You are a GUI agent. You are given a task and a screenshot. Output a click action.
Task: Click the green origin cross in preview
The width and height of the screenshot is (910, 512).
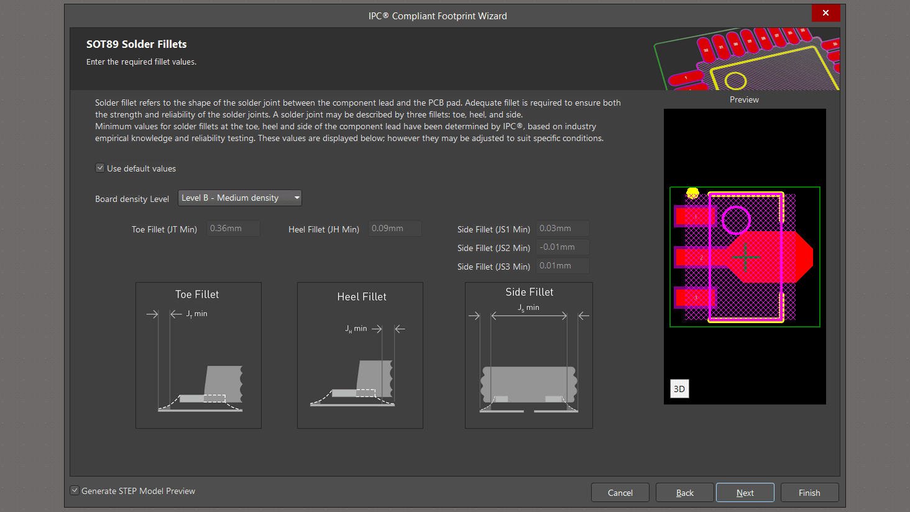click(745, 256)
